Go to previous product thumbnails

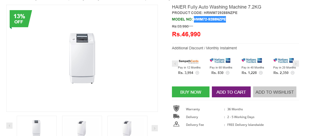point(9,126)
